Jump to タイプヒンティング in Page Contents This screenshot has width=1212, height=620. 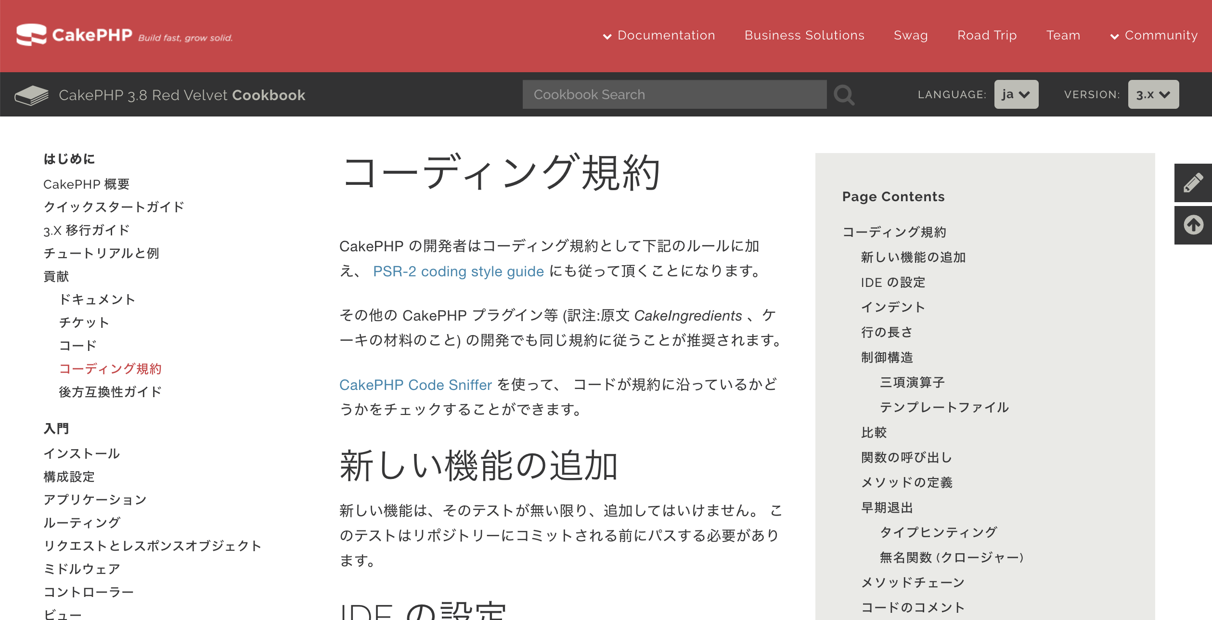pos(938,532)
